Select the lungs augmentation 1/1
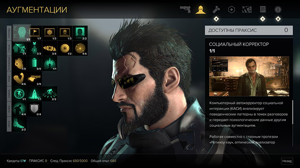The height and width of the screenshot is (168, 300). pos(50,63)
